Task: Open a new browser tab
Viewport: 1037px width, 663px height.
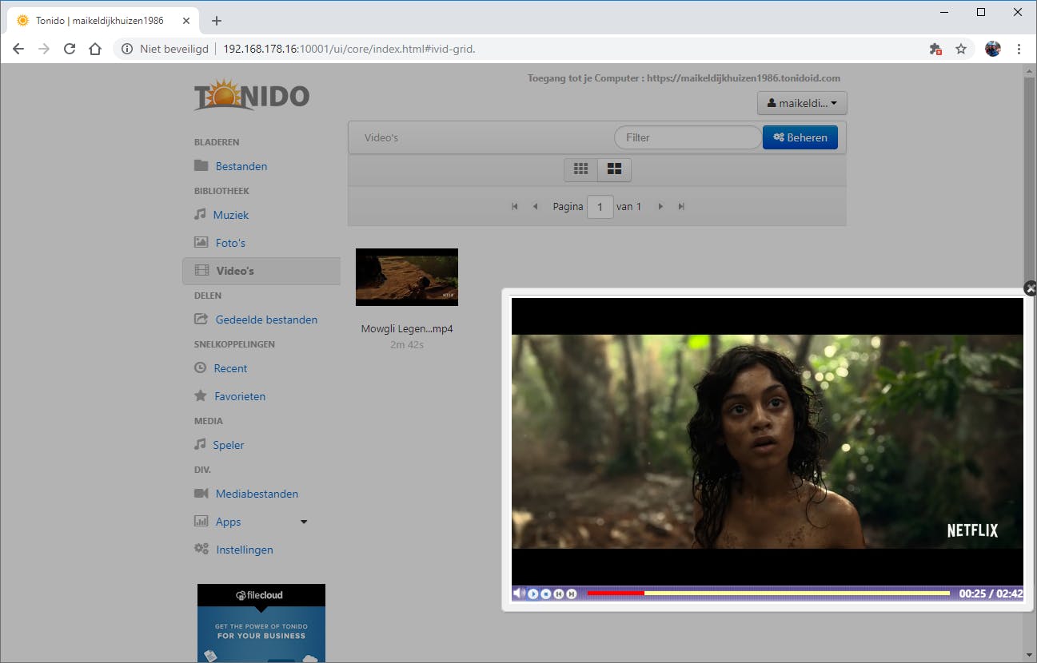Action: click(216, 21)
